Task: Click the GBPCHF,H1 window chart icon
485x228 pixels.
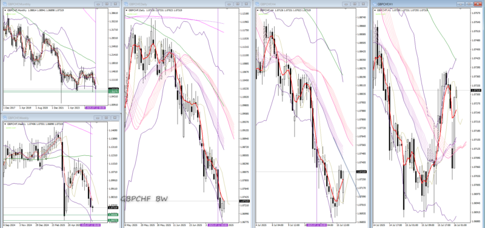Action: click(374, 4)
